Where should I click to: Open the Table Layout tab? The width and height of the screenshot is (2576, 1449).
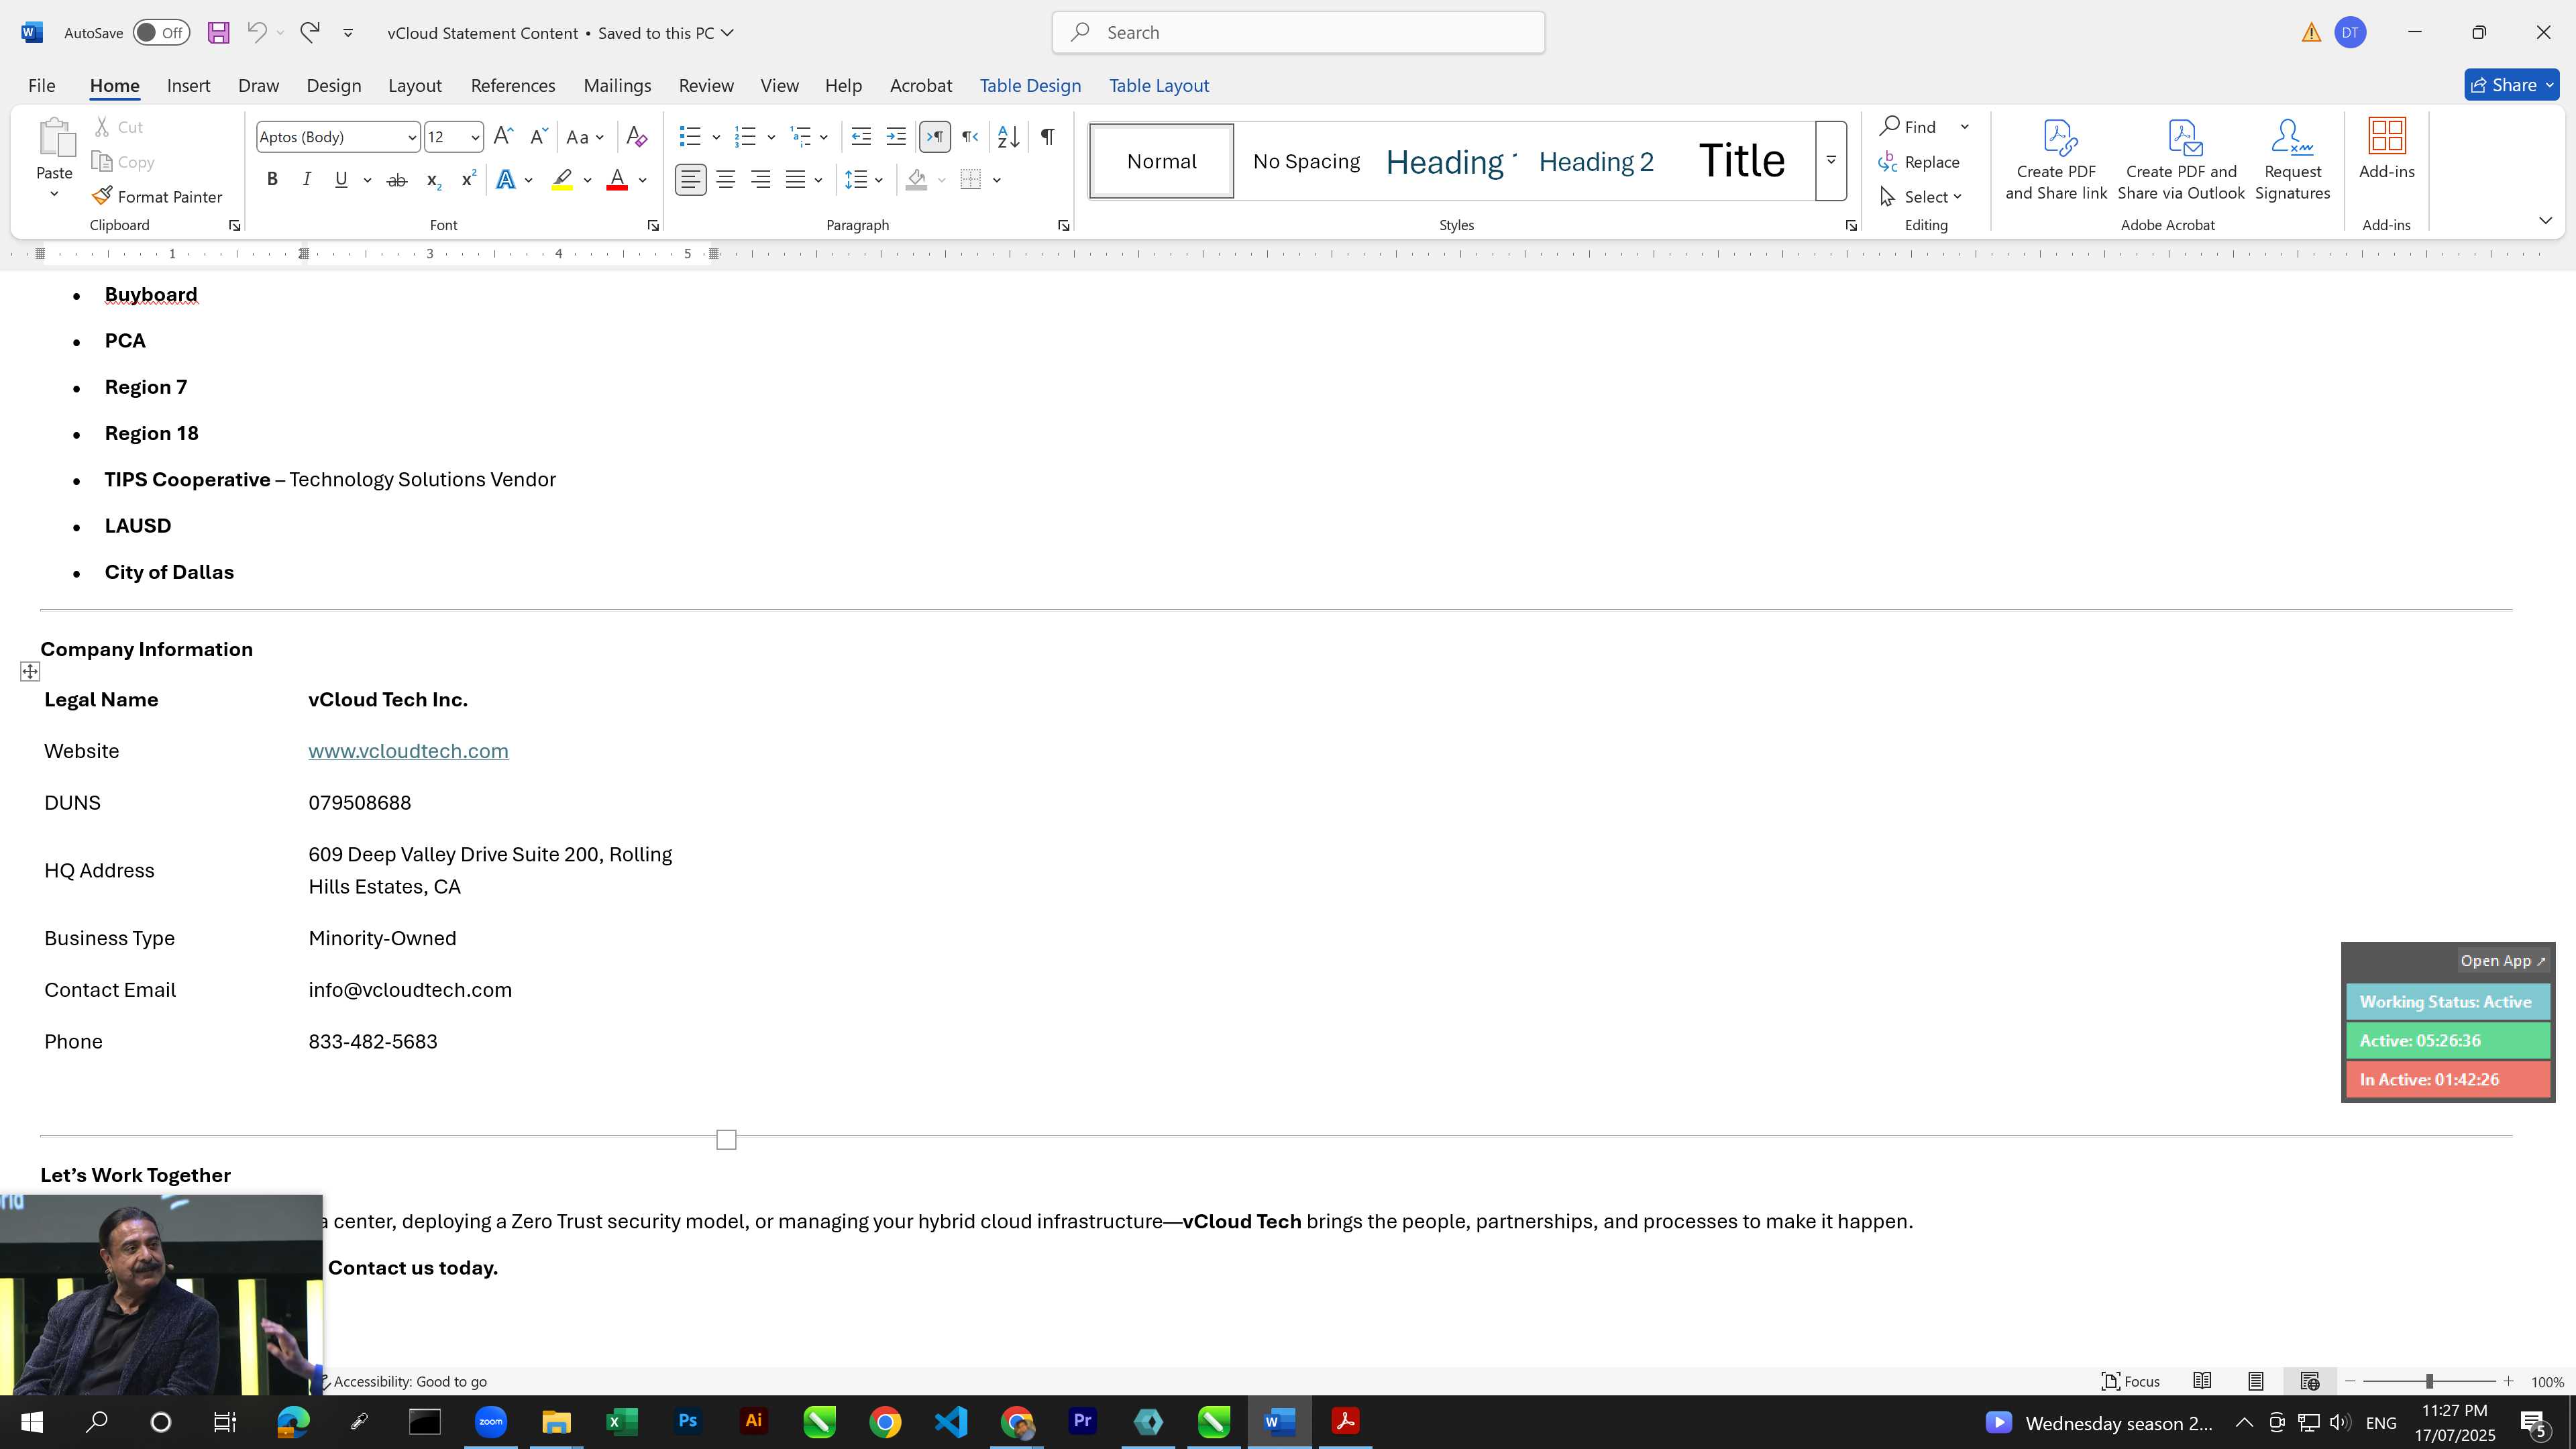1159,86
